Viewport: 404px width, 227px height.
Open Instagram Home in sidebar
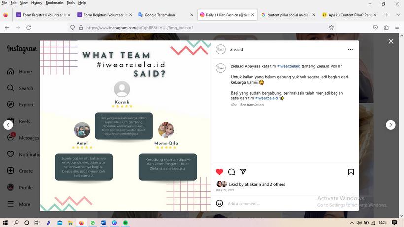click(19, 71)
